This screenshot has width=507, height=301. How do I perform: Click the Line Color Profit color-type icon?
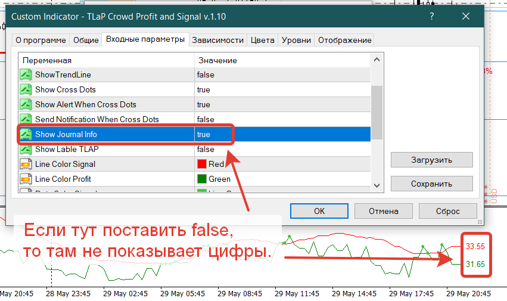pos(26,179)
